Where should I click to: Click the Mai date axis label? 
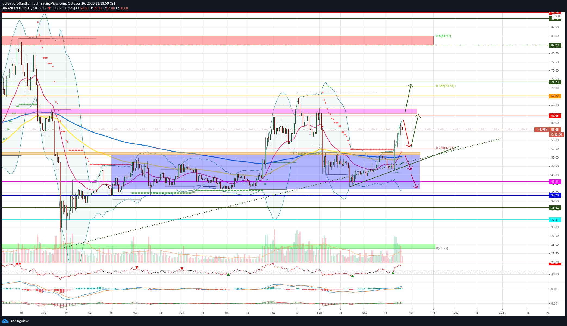point(135,313)
